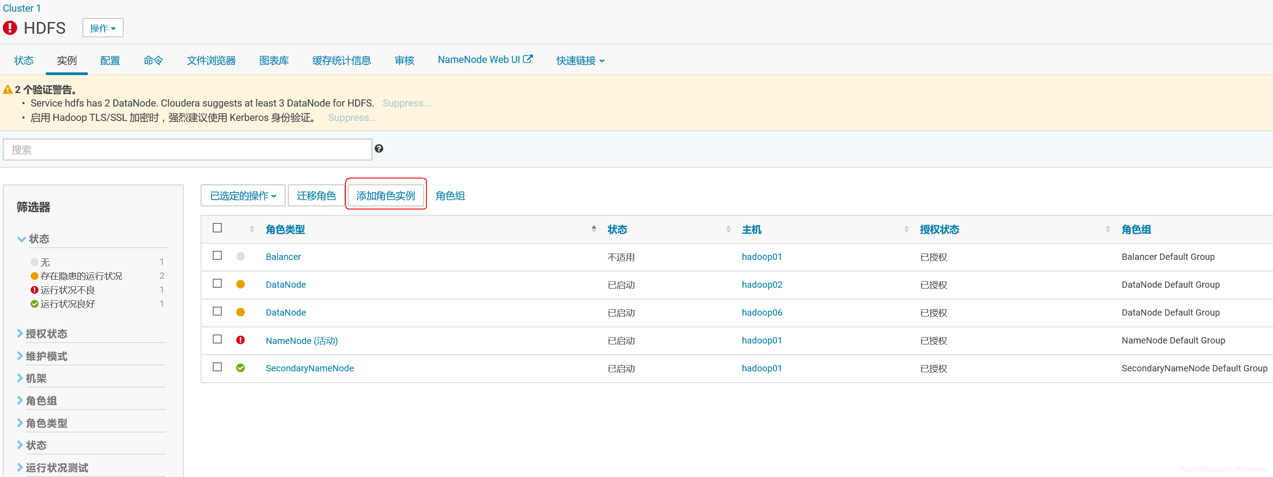Screen dimensions: 1273x477
Task: Click the 实例 tab
Action: point(67,60)
